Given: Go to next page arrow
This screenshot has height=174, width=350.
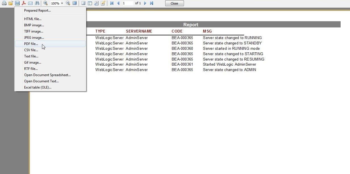Looking at the screenshot, I should click(145, 3).
